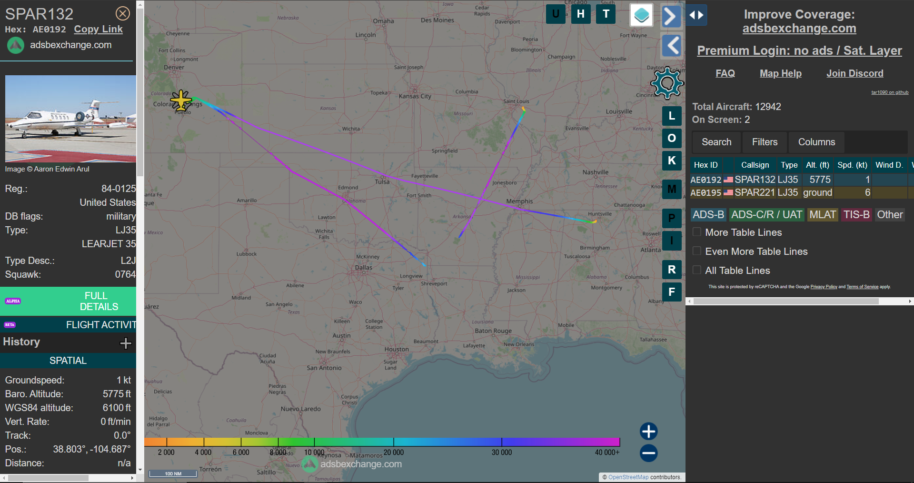Click the FLIGHT ACTIVITY button
This screenshot has height=483, width=914.
[68, 324]
